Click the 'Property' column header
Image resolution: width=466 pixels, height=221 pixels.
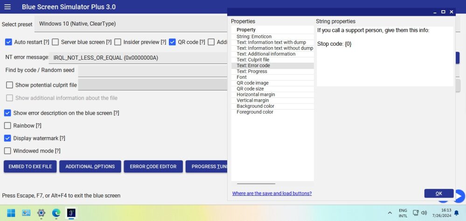272,30
